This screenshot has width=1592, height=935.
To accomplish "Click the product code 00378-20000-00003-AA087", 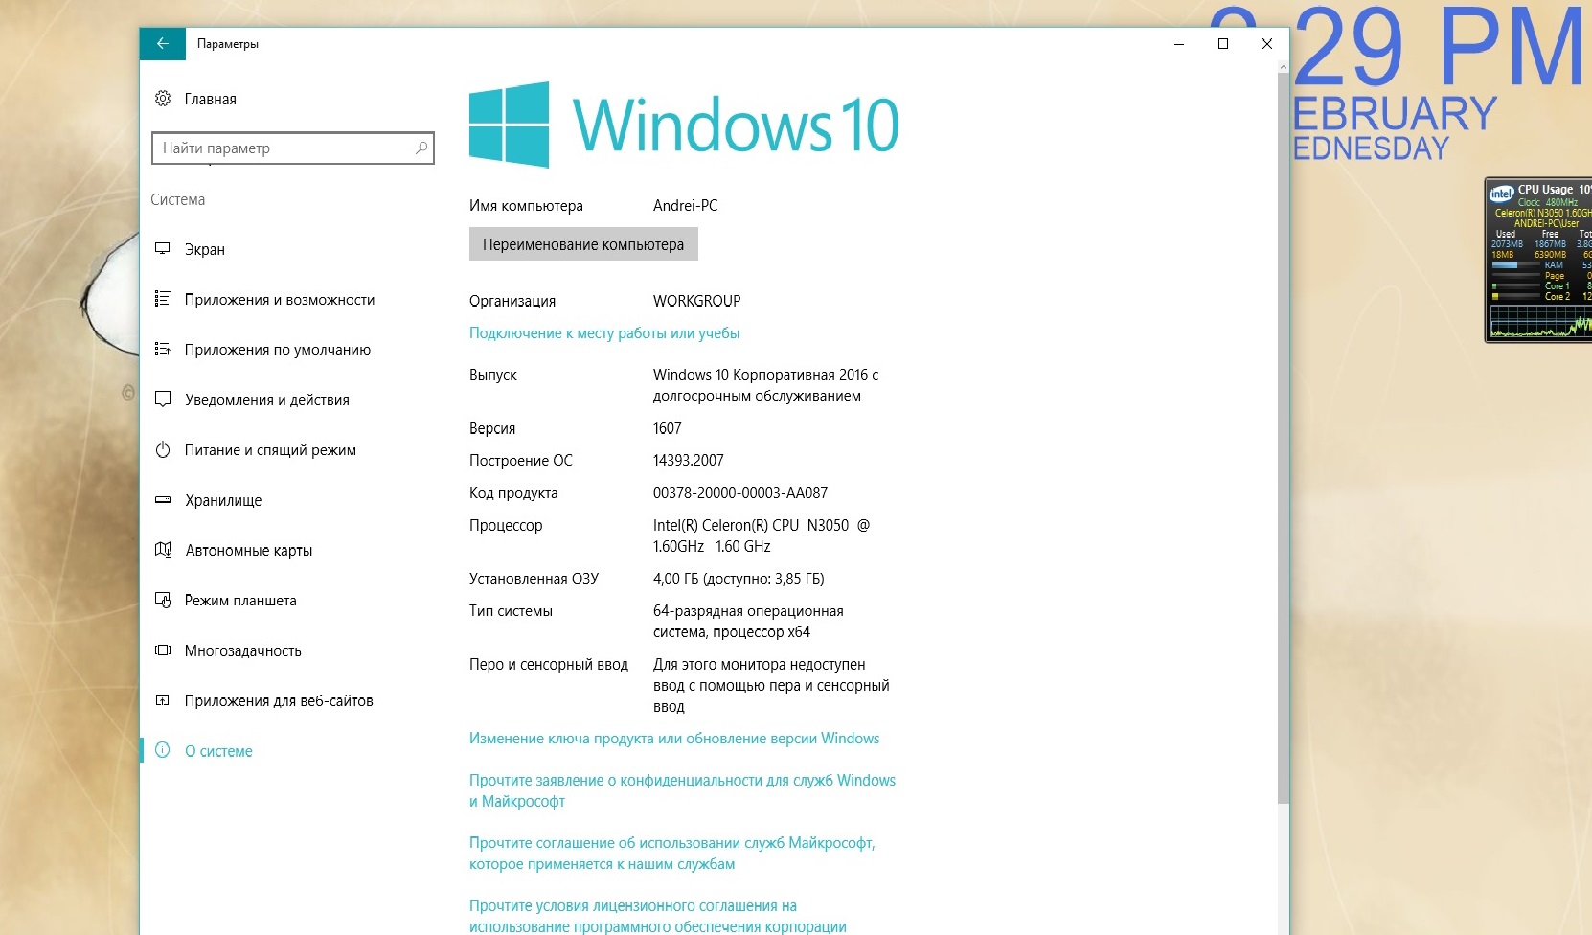I will pos(740,493).
